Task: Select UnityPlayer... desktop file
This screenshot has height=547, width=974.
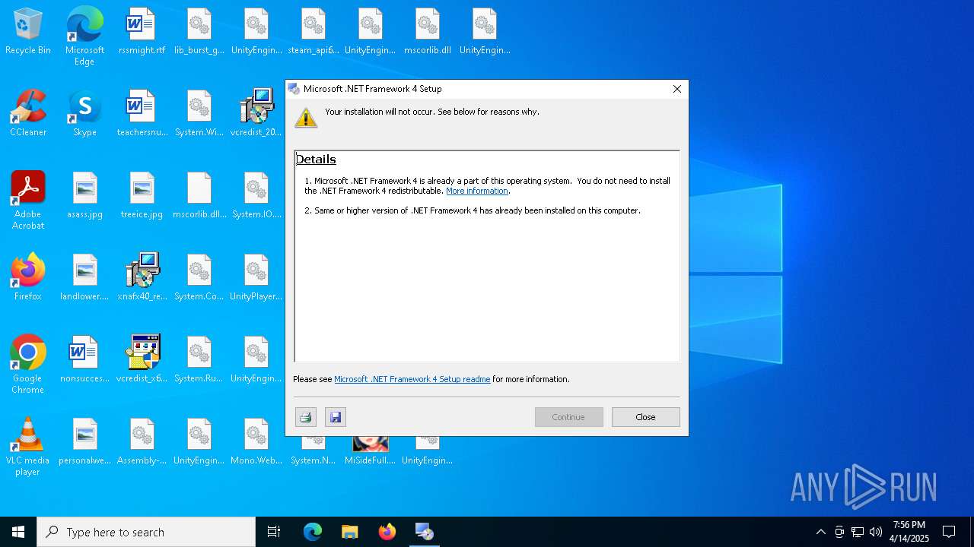Action: [256, 277]
